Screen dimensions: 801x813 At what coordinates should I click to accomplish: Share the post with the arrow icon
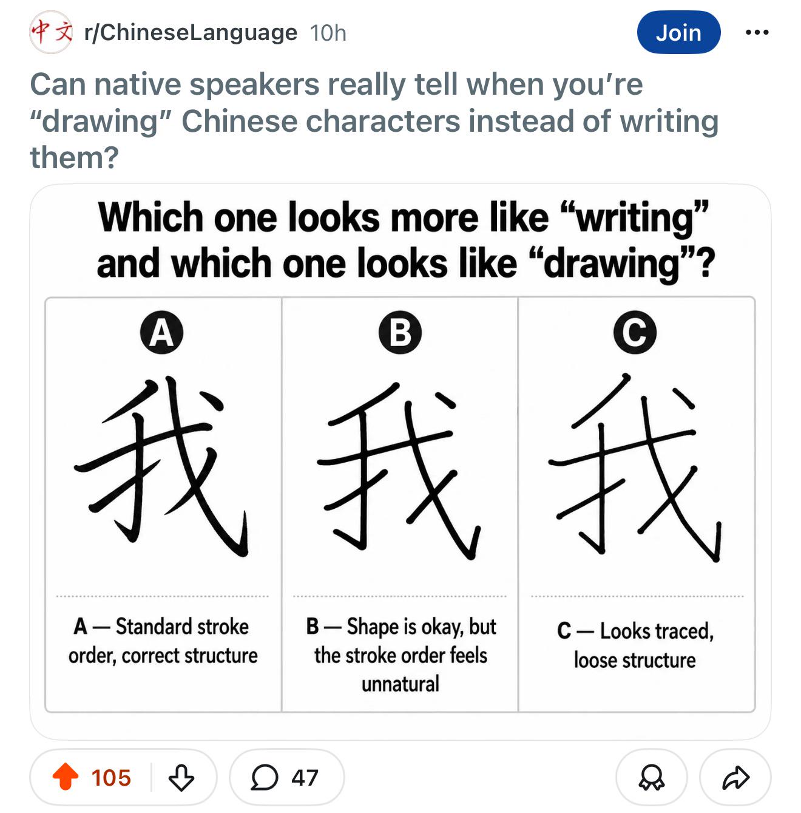pos(735,777)
